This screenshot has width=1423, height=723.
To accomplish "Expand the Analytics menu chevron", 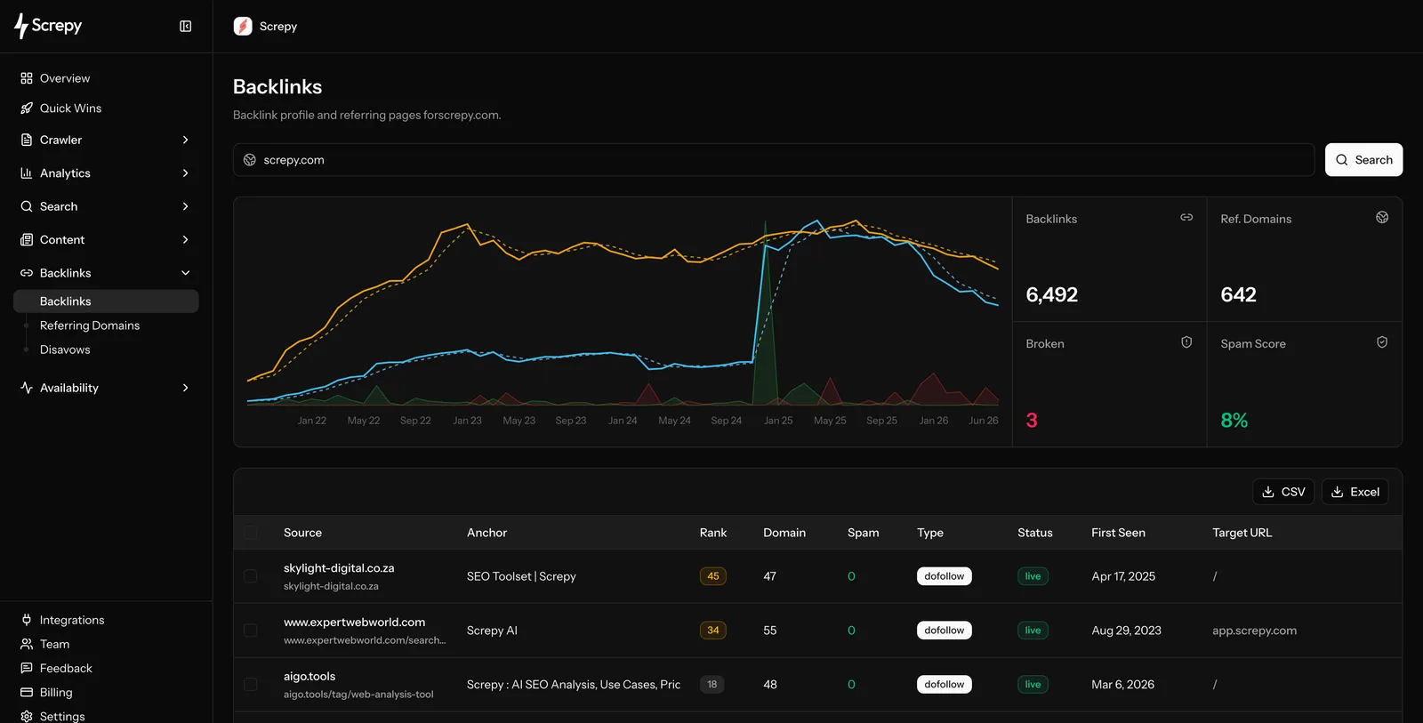I will point(185,173).
